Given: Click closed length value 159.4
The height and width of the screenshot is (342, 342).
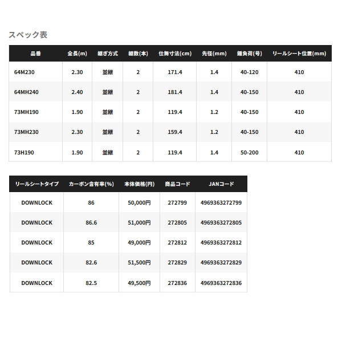Looking at the screenshot, I should pos(175,132).
